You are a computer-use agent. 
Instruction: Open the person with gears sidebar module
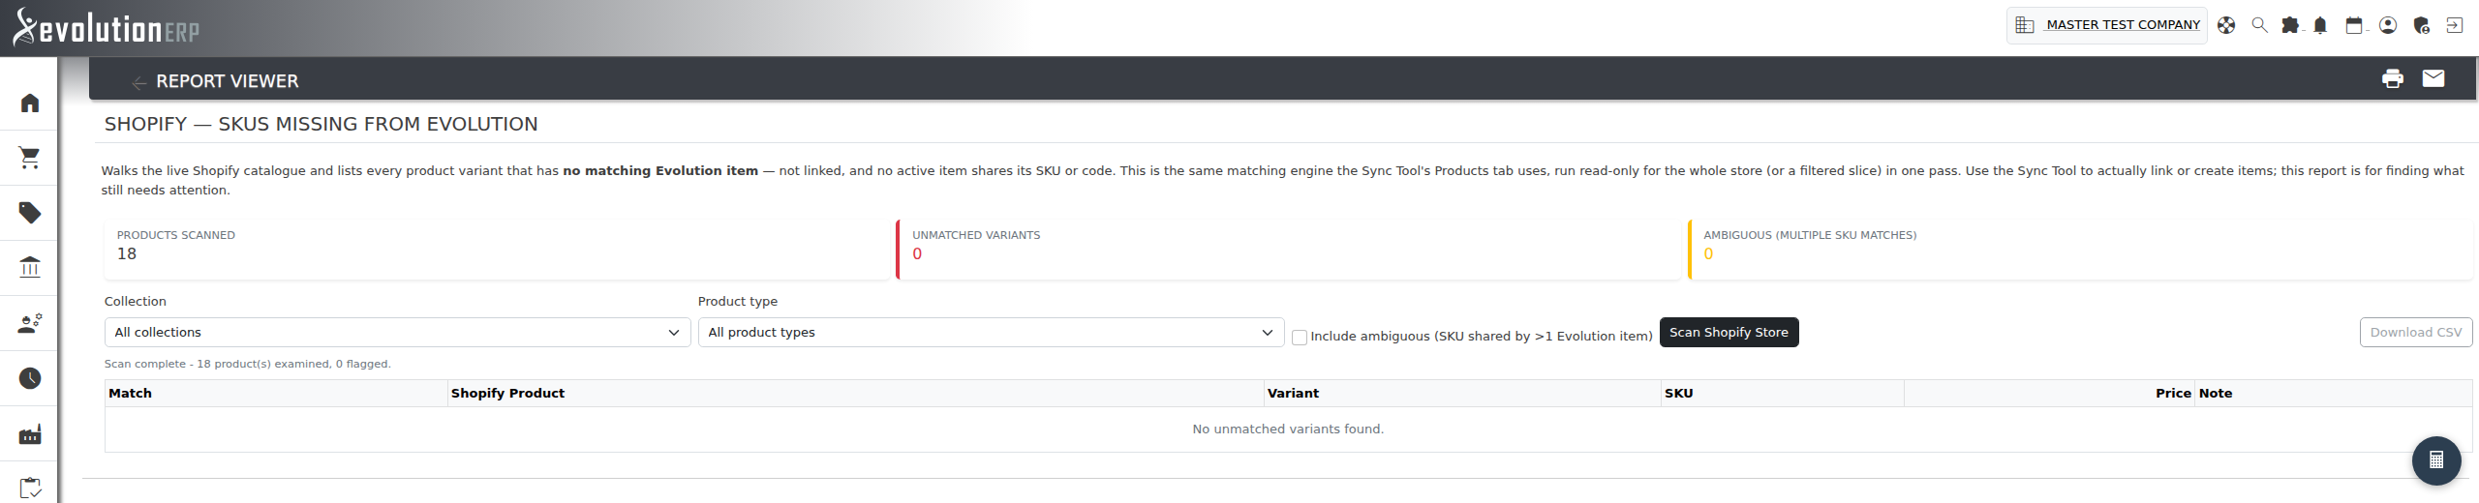30,323
